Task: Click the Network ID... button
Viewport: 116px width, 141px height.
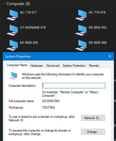Action: coord(93,118)
